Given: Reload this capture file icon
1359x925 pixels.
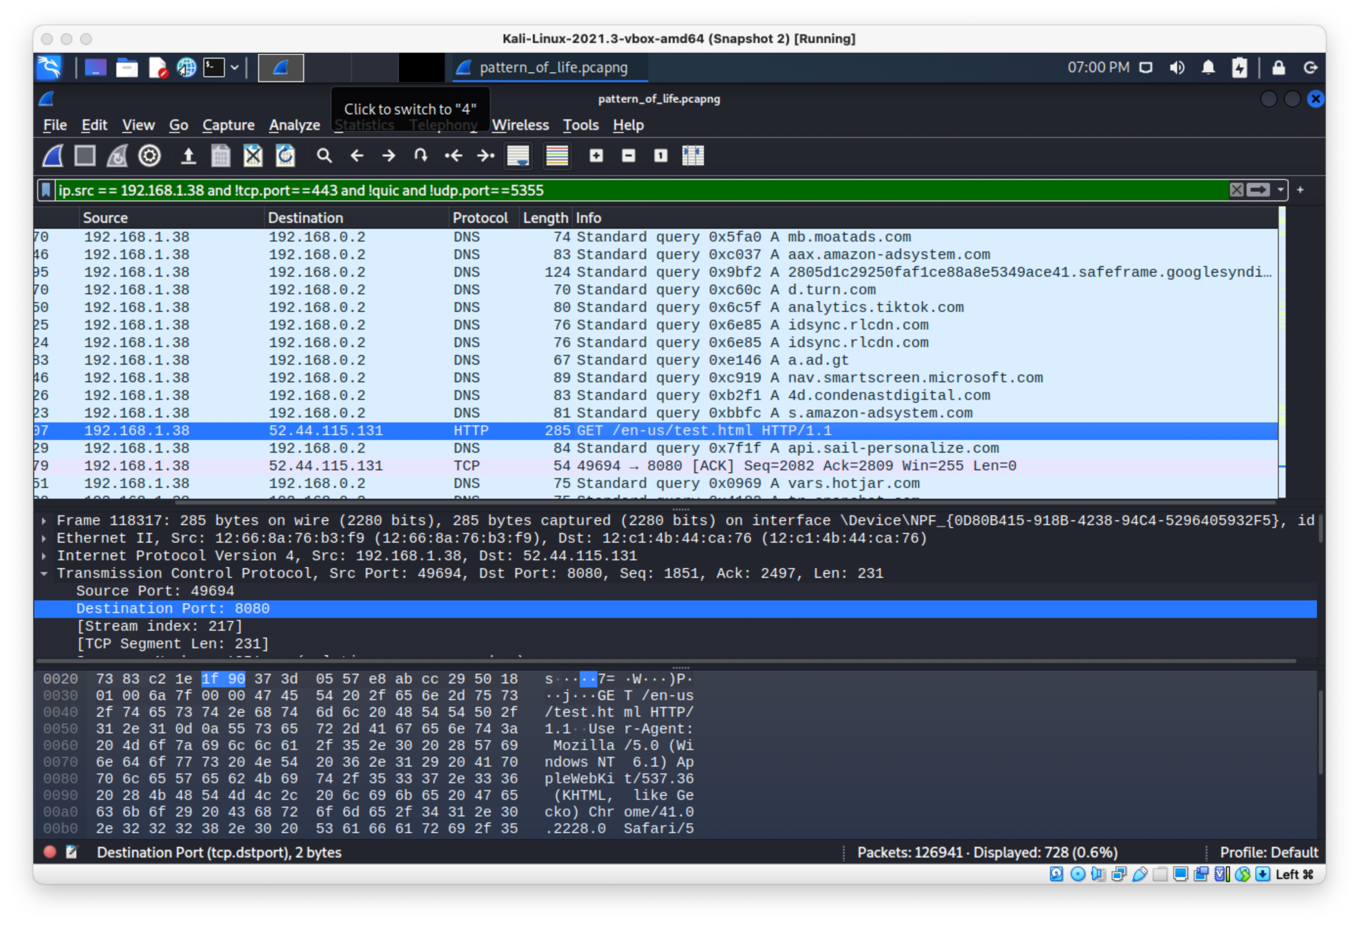Looking at the screenshot, I should click(x=285, y=155).
